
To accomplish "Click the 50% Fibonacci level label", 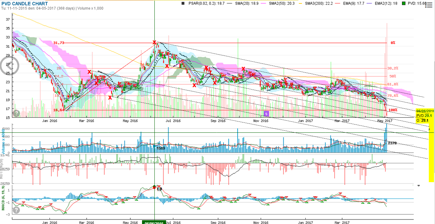I will (392, 76).
